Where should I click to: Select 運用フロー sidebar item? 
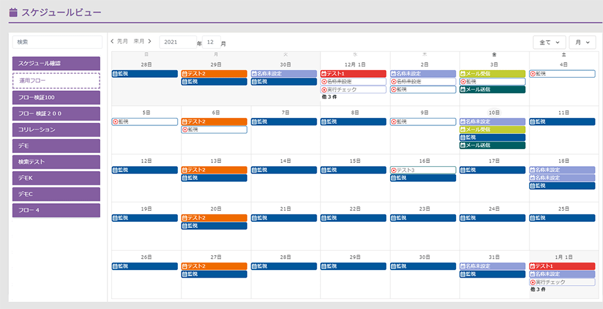pyautogui.click(x=56, y=81)
